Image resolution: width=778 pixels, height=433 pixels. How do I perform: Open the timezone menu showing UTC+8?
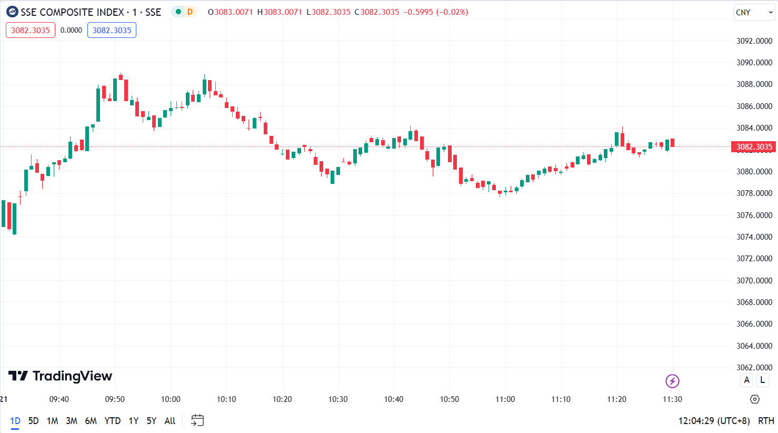(714, 421)
